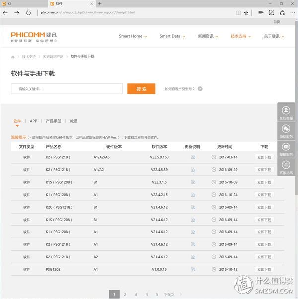View update notes for V22.4.5.39
This screenshot has width=298, height=299.
(x=193, y=170)
